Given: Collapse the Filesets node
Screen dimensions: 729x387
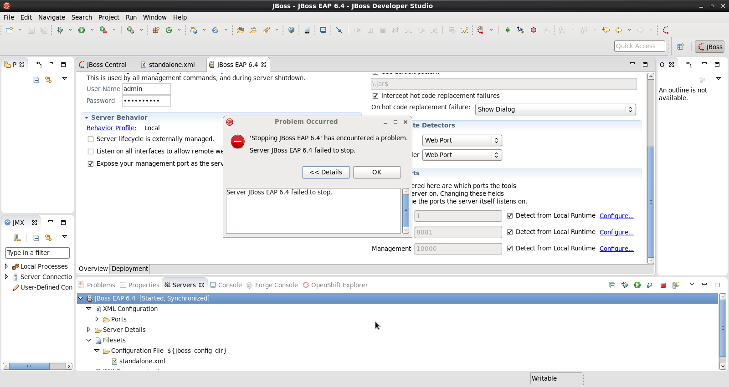Looking at the screenshot, I should pyautogui.click(x=89, y=340).
